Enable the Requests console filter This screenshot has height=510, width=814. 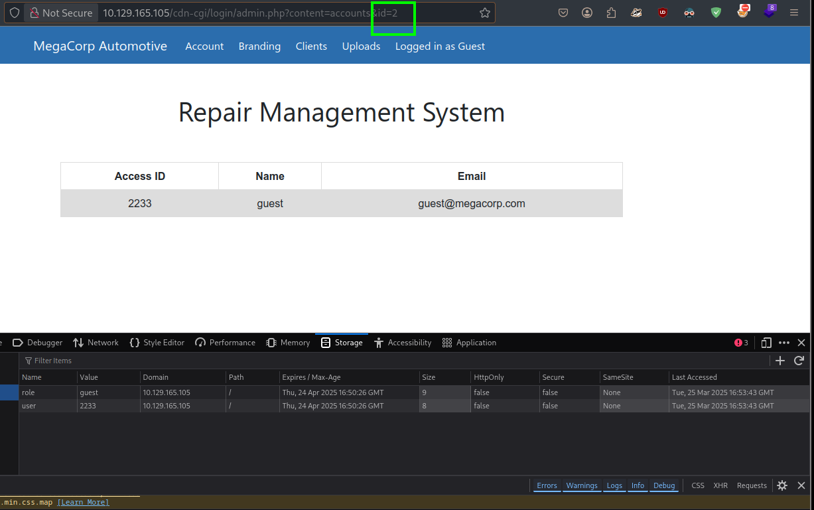pyautogui.click(x=752, y=485)
